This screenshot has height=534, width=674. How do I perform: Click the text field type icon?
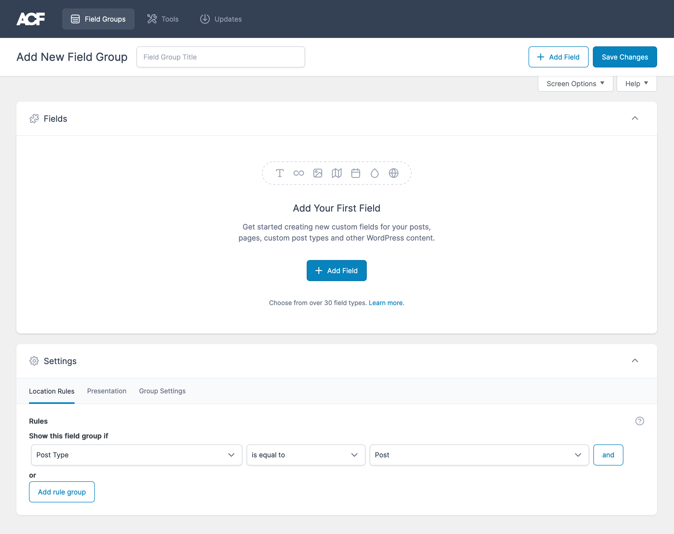[280, 173]
